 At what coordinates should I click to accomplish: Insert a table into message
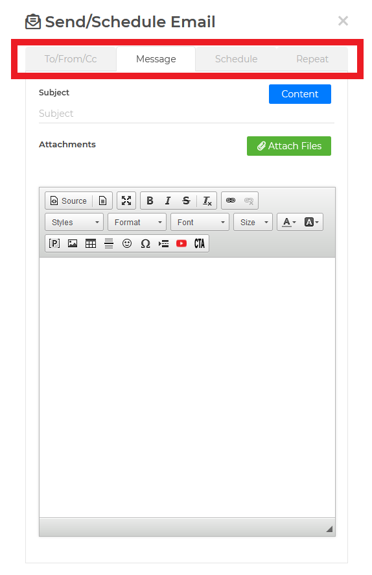coord(91,243)
